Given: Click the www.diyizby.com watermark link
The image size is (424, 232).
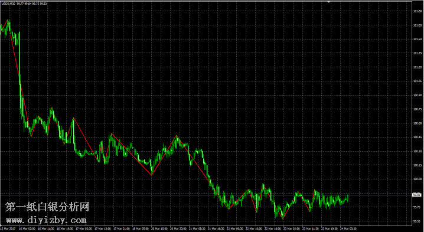Looking at the screenshot, I should coord(46,220).
